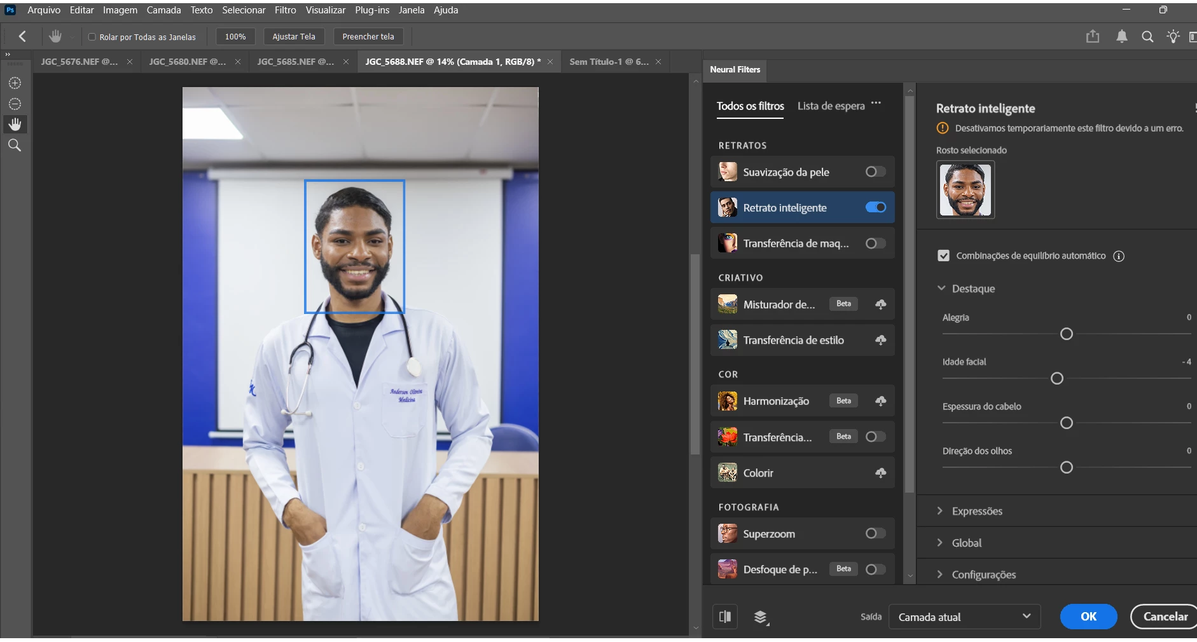The width and height of the screenshot is (1197, 642).
Task: Confirm with the OK button
Action: 1088,617
